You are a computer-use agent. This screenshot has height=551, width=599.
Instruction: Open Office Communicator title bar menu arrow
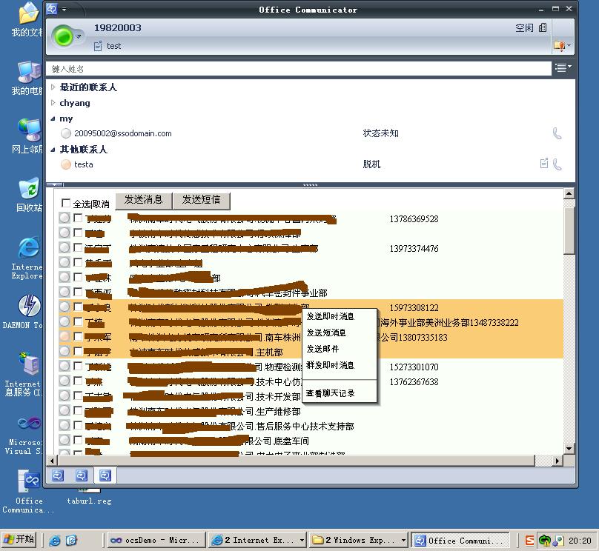64,8
